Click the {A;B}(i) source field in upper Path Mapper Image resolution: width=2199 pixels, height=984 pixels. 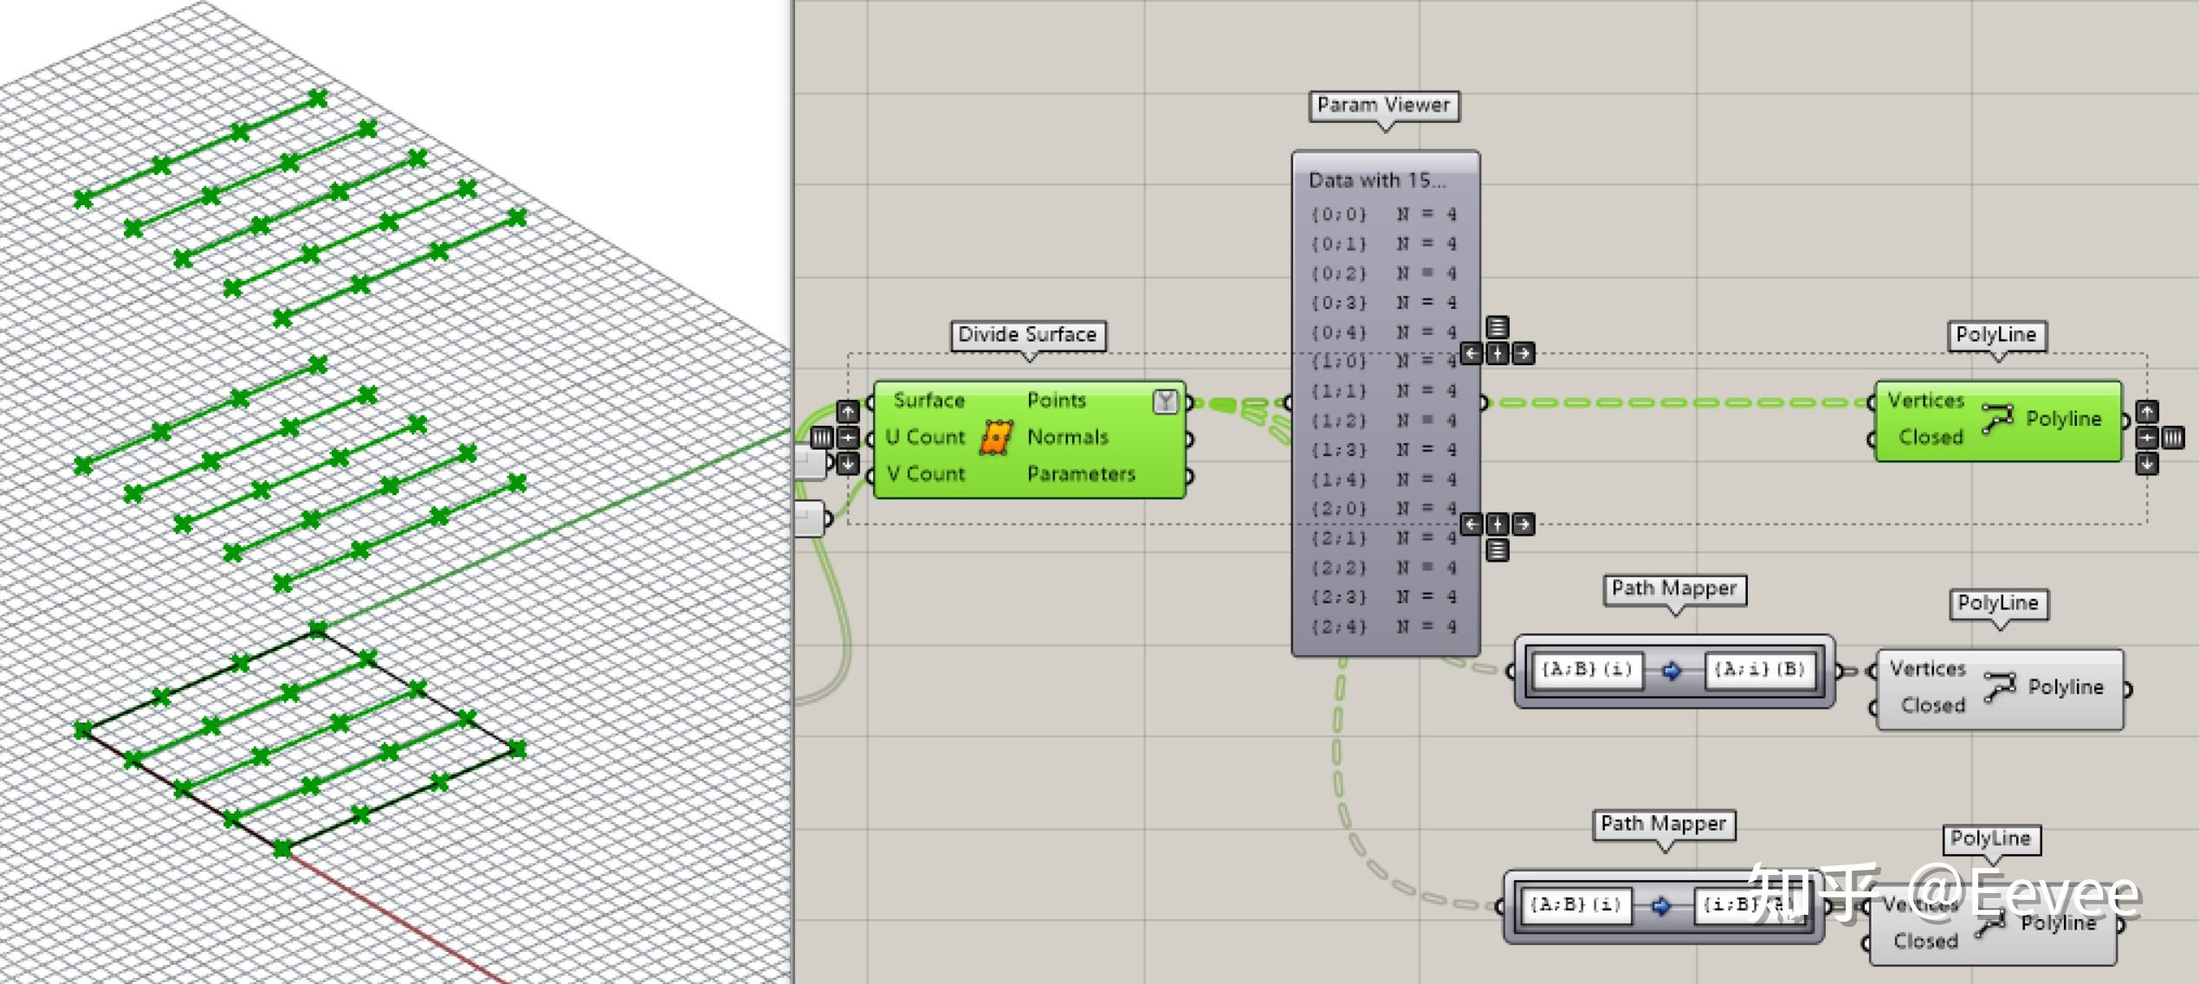click(1587, 670)
